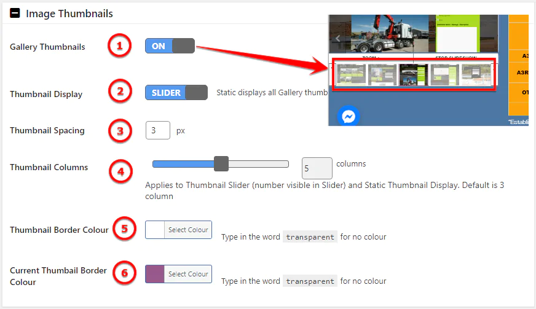536x309 pixels.
Task: Click the previous arrow in gallery preview
Action: [337, 38]
